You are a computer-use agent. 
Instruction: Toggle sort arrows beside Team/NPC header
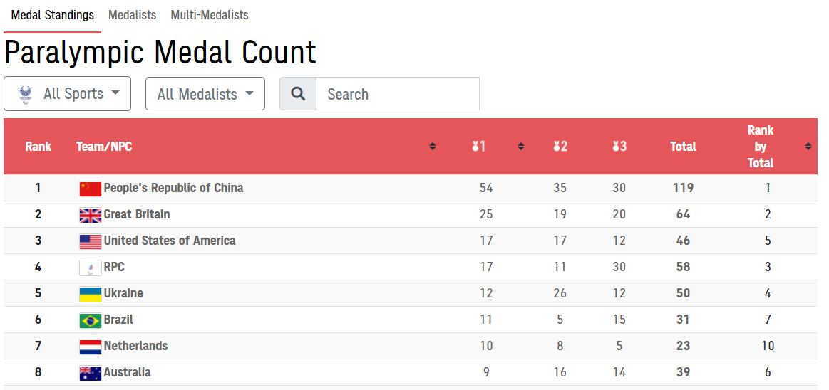pyautogui.click(x=433, y=147)
